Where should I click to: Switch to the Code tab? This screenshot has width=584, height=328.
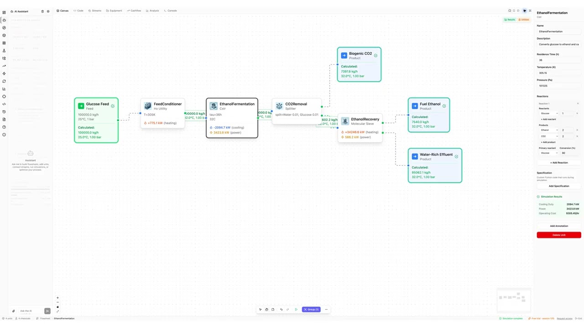point(78,10)
